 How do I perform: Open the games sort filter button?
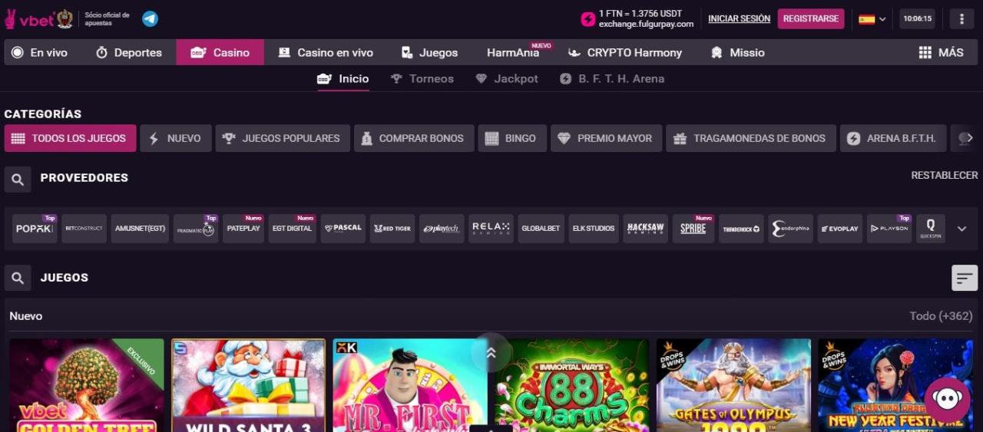(965, 278)
